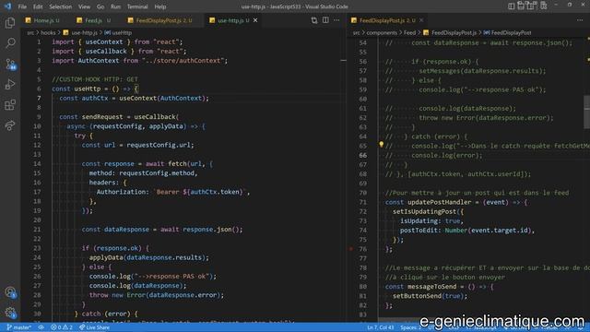Click line number 7 in left editor
The height and width of the screenshot is (332, 590).
pyautogui.click(x=39, y=99)
